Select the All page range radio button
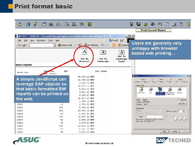The width and height of the screenshot is (195, 146). [x=137, y=111]
